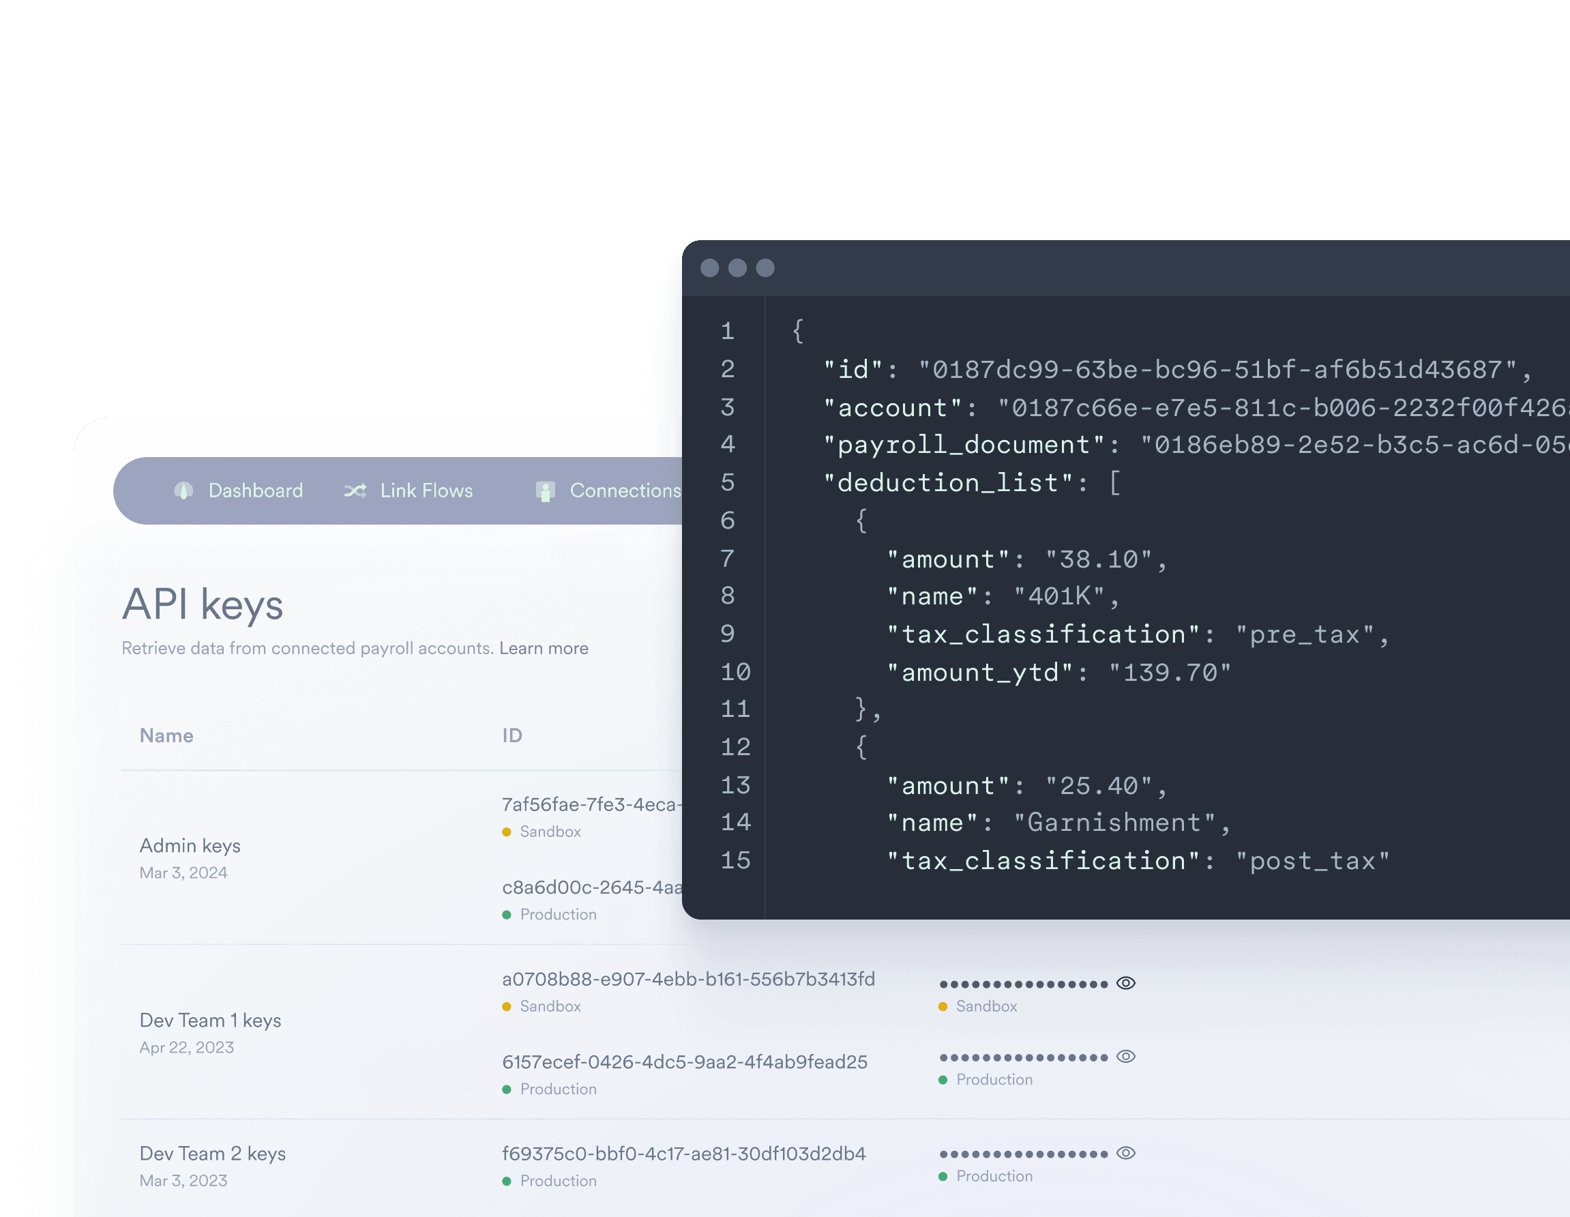Screen dimensions: 1570x1217
Task: Reveal the Dev Team 1 Production secret
Action: point(1126,1056)
